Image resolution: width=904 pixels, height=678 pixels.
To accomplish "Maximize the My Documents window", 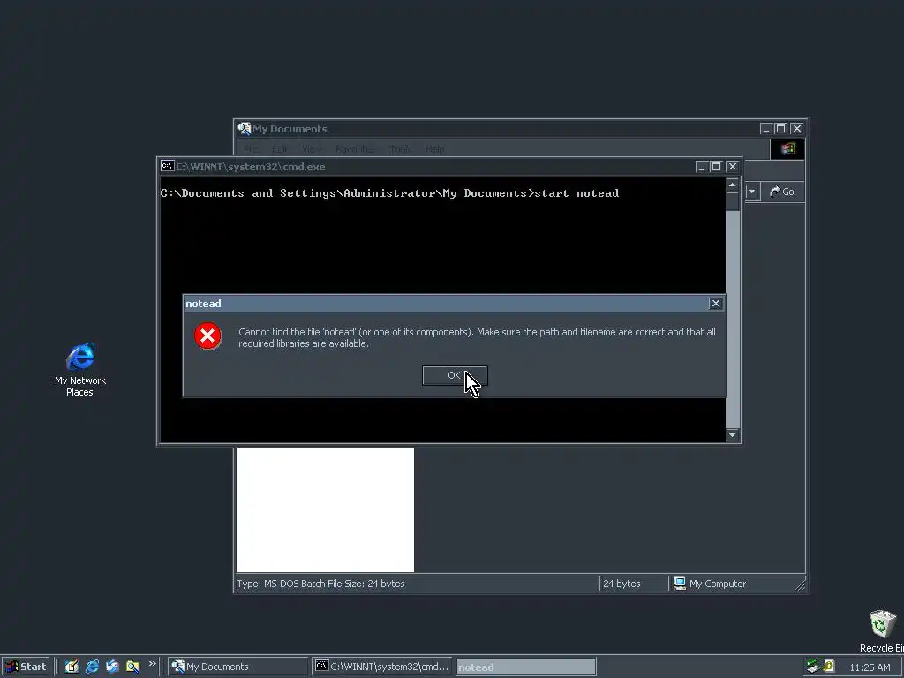I will [780, 129].
